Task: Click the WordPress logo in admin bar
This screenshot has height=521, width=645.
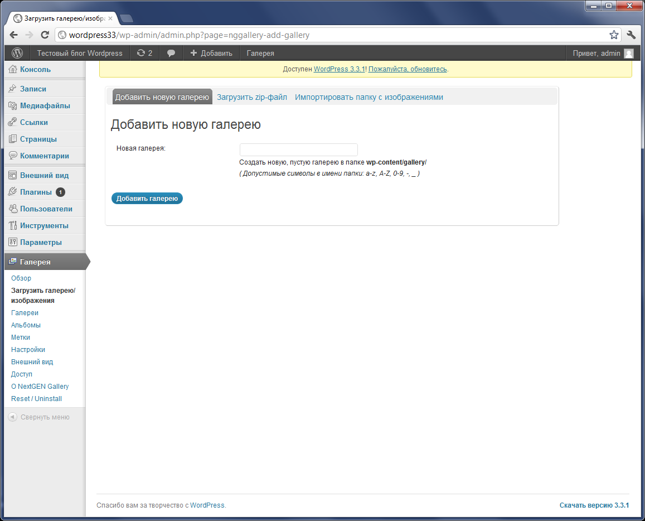Action: click(17, 53)
